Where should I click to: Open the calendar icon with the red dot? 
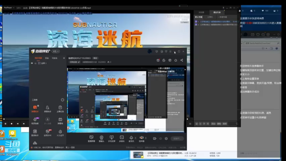click(x=158, y=60)
